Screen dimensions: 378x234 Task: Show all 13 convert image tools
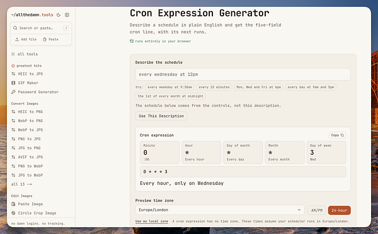pyautogui.click(x=21, y=184)
